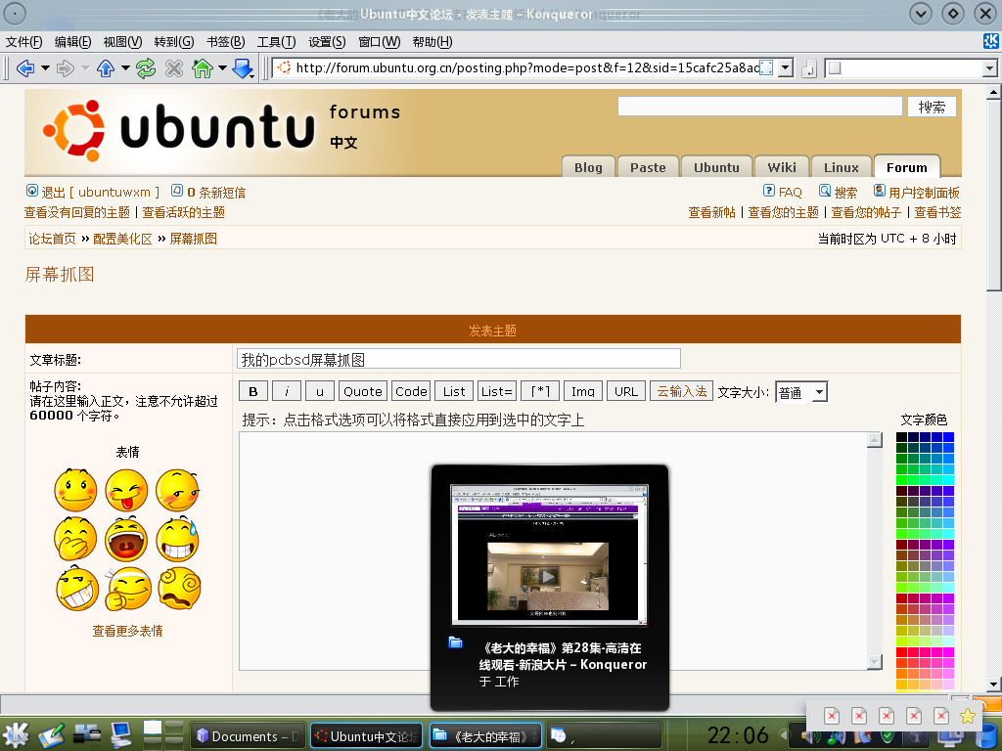Screen dimensions: 1002x751
Task: Click the Ubuntu circle logo
Action: (74, 131)
